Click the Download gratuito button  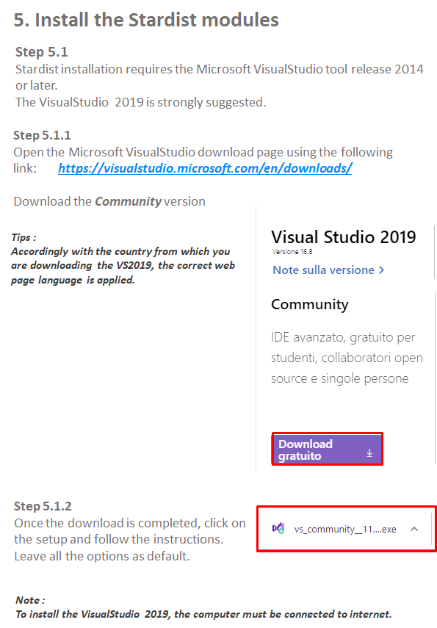pyautogui.click(x=328, y=450)
